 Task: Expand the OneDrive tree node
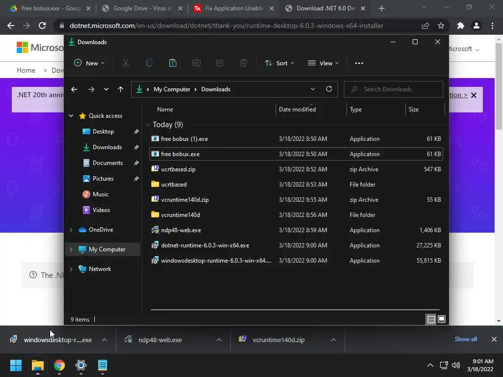point(71,230)
